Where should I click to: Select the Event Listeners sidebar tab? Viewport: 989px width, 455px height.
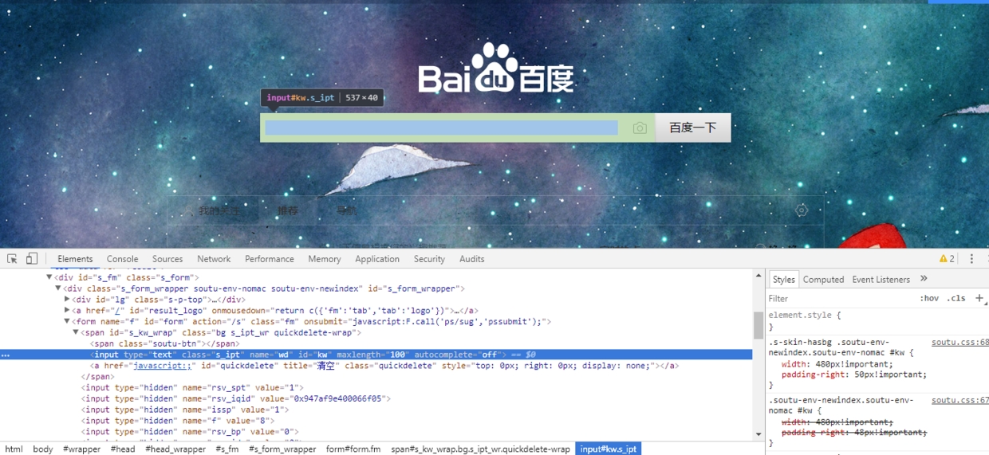[881, 279]
